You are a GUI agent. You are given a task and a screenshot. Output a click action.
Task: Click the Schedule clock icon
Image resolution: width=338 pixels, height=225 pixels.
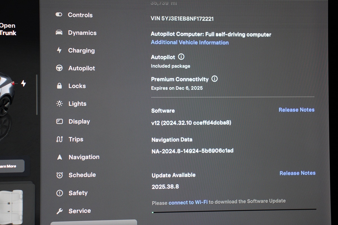59,175
